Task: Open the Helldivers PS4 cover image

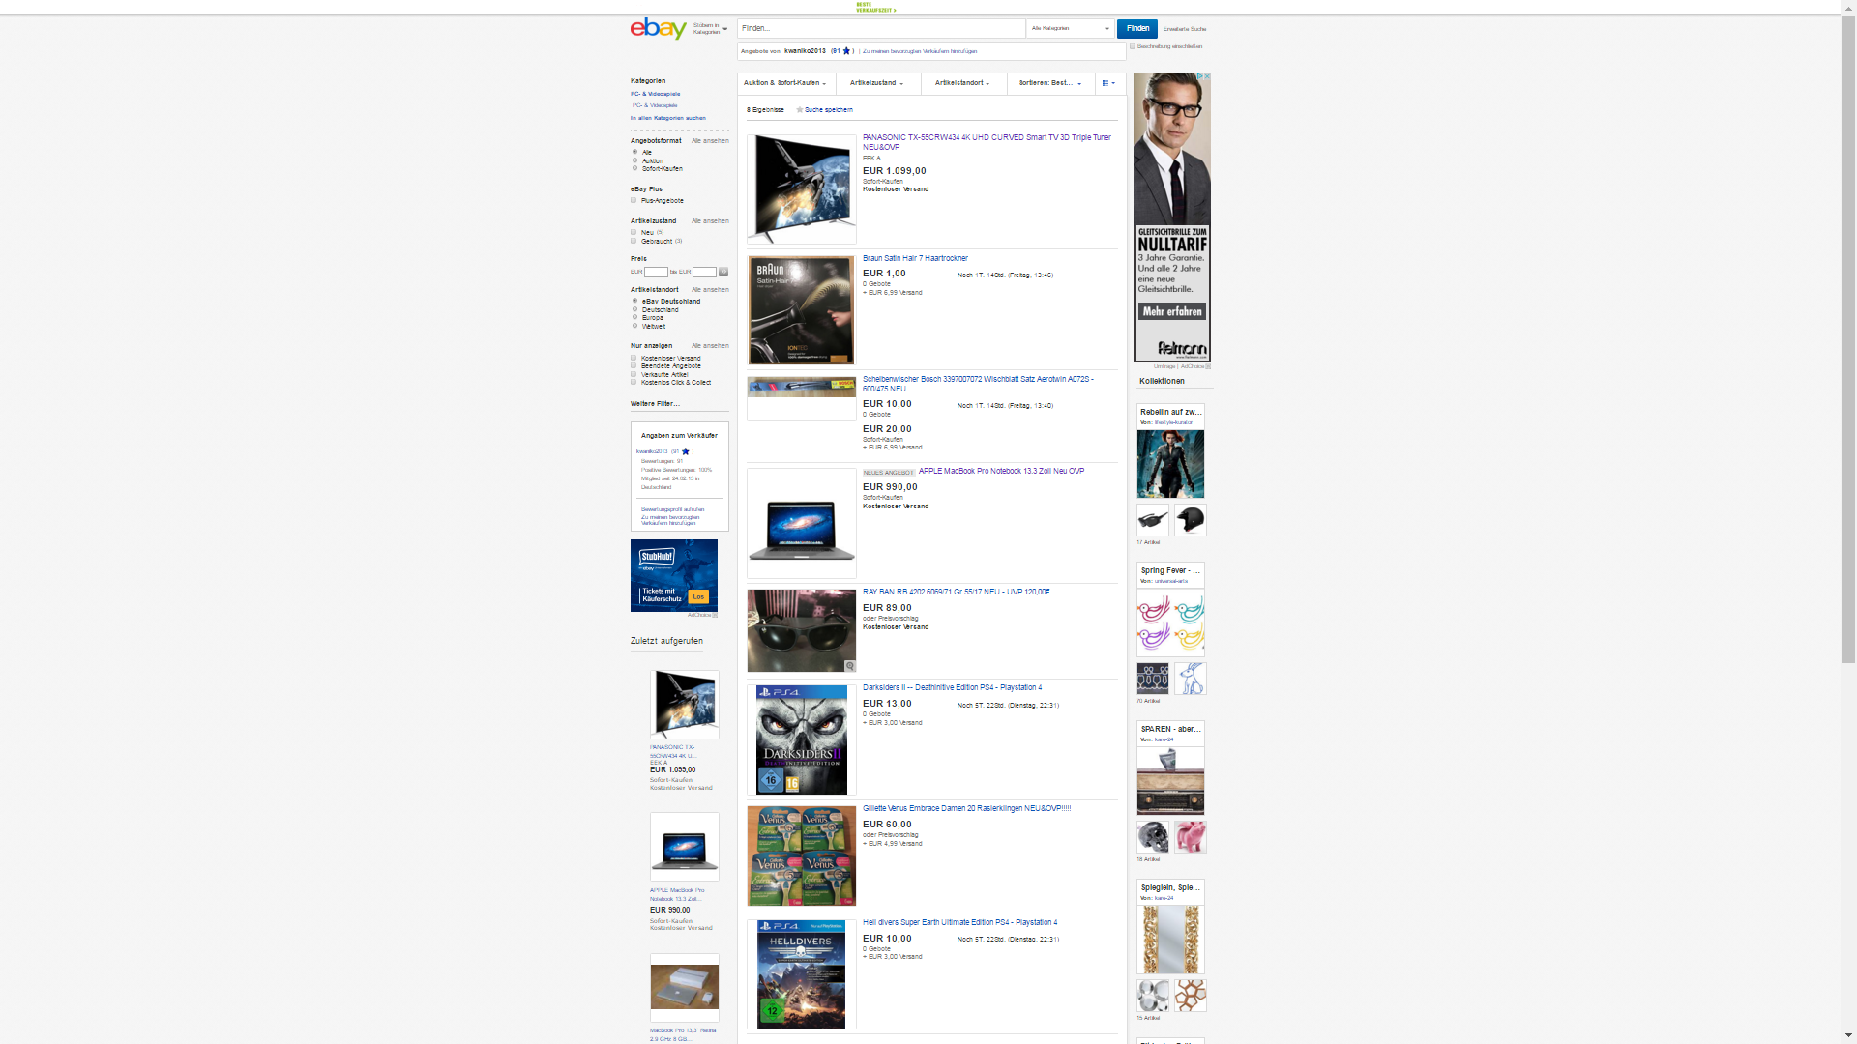Action: tap(801, 973)
